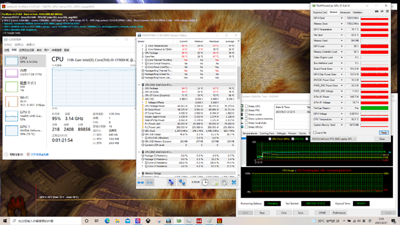Click Save button in AIDA64
Viewport: 400px width, 225px height.
tap(300, 212)
